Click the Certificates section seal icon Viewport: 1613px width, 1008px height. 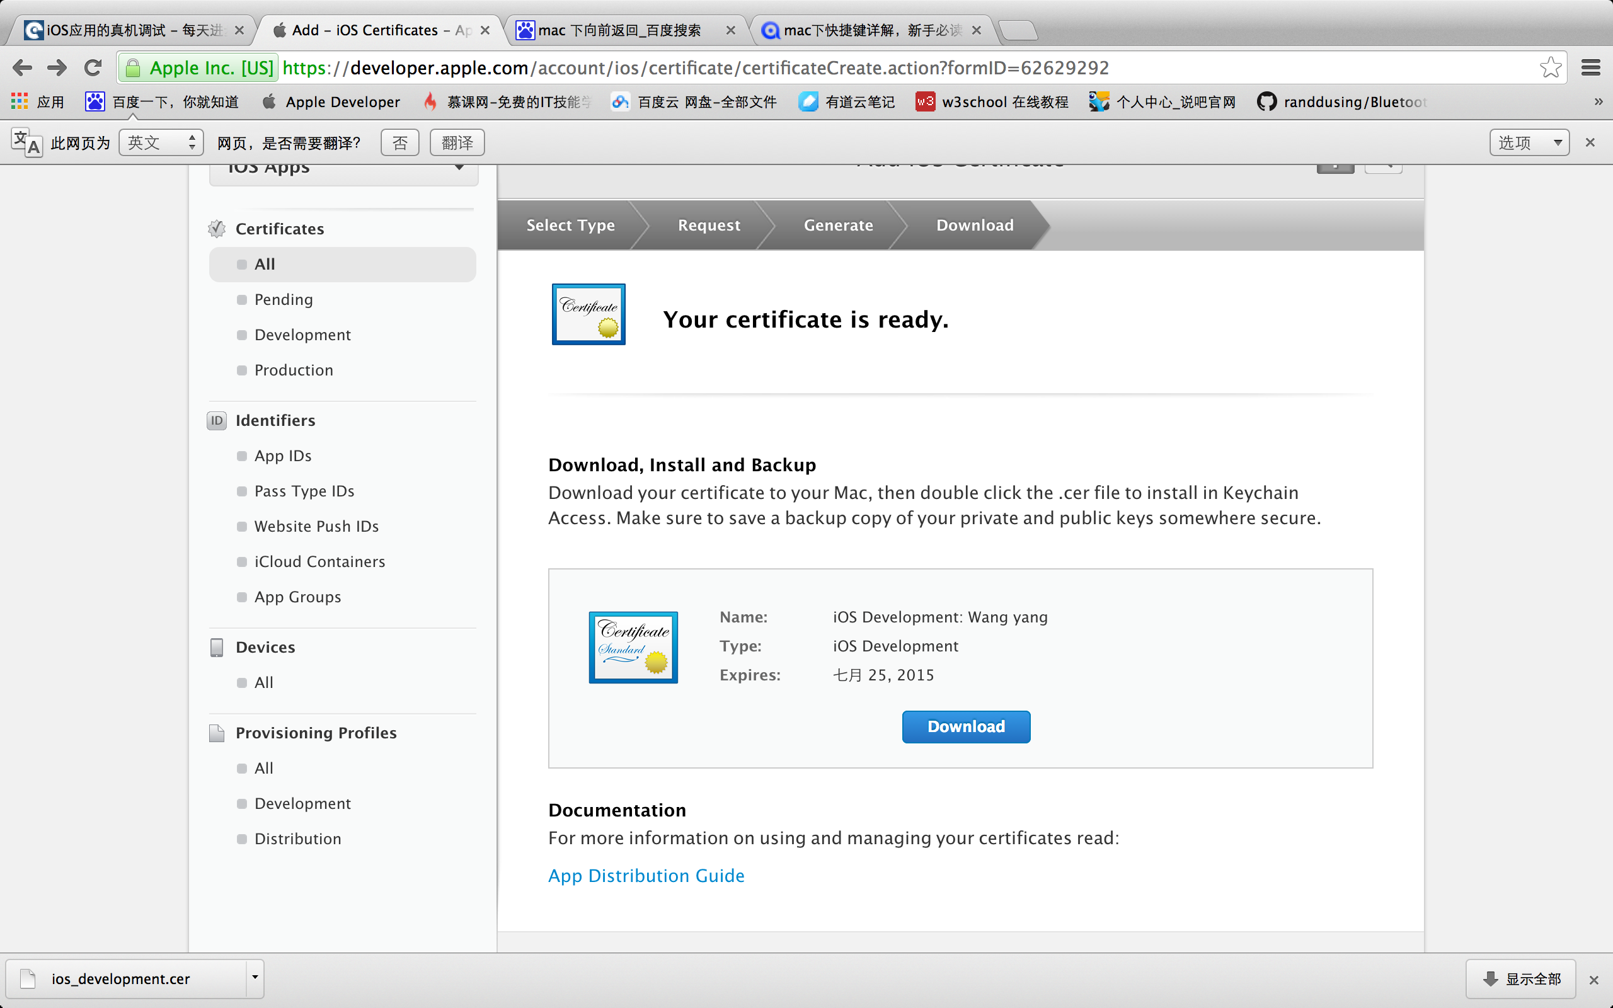point(217,229)
